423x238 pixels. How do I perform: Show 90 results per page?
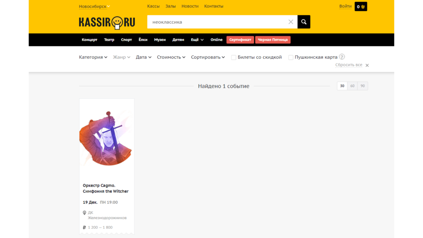363,86
